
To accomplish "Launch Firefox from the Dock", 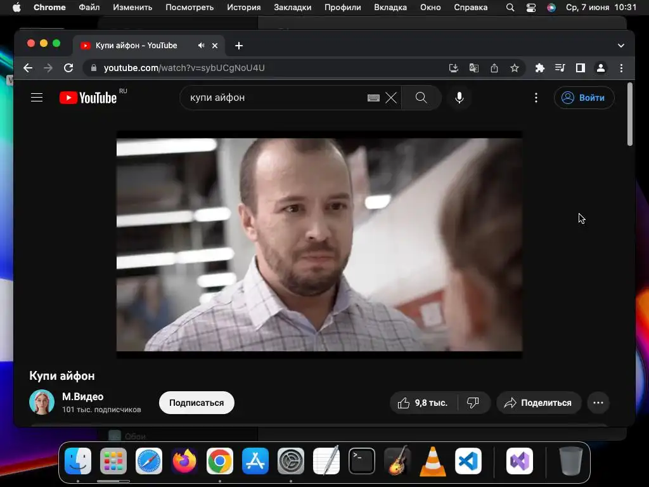I will tap(184, 461).
